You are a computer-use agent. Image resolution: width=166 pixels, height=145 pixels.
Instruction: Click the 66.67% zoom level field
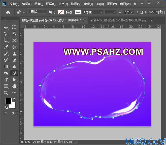pyautogui.click(x=25, y=142)
